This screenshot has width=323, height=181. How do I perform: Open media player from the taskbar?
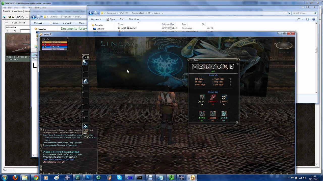pyautogui.click(x=46, y=178)
